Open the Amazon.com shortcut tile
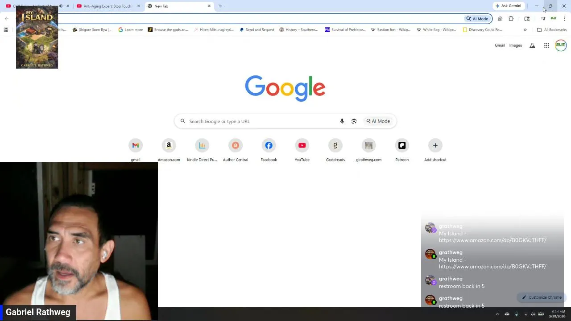 [169, 150]
